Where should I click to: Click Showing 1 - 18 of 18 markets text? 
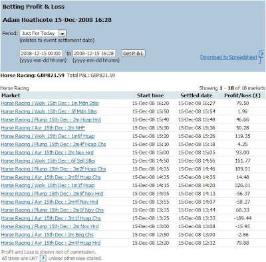click(232, 88)
